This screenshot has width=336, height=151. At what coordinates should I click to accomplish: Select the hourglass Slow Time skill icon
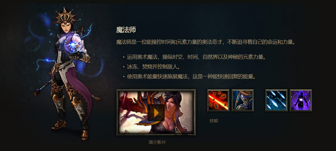click(243, 100)
